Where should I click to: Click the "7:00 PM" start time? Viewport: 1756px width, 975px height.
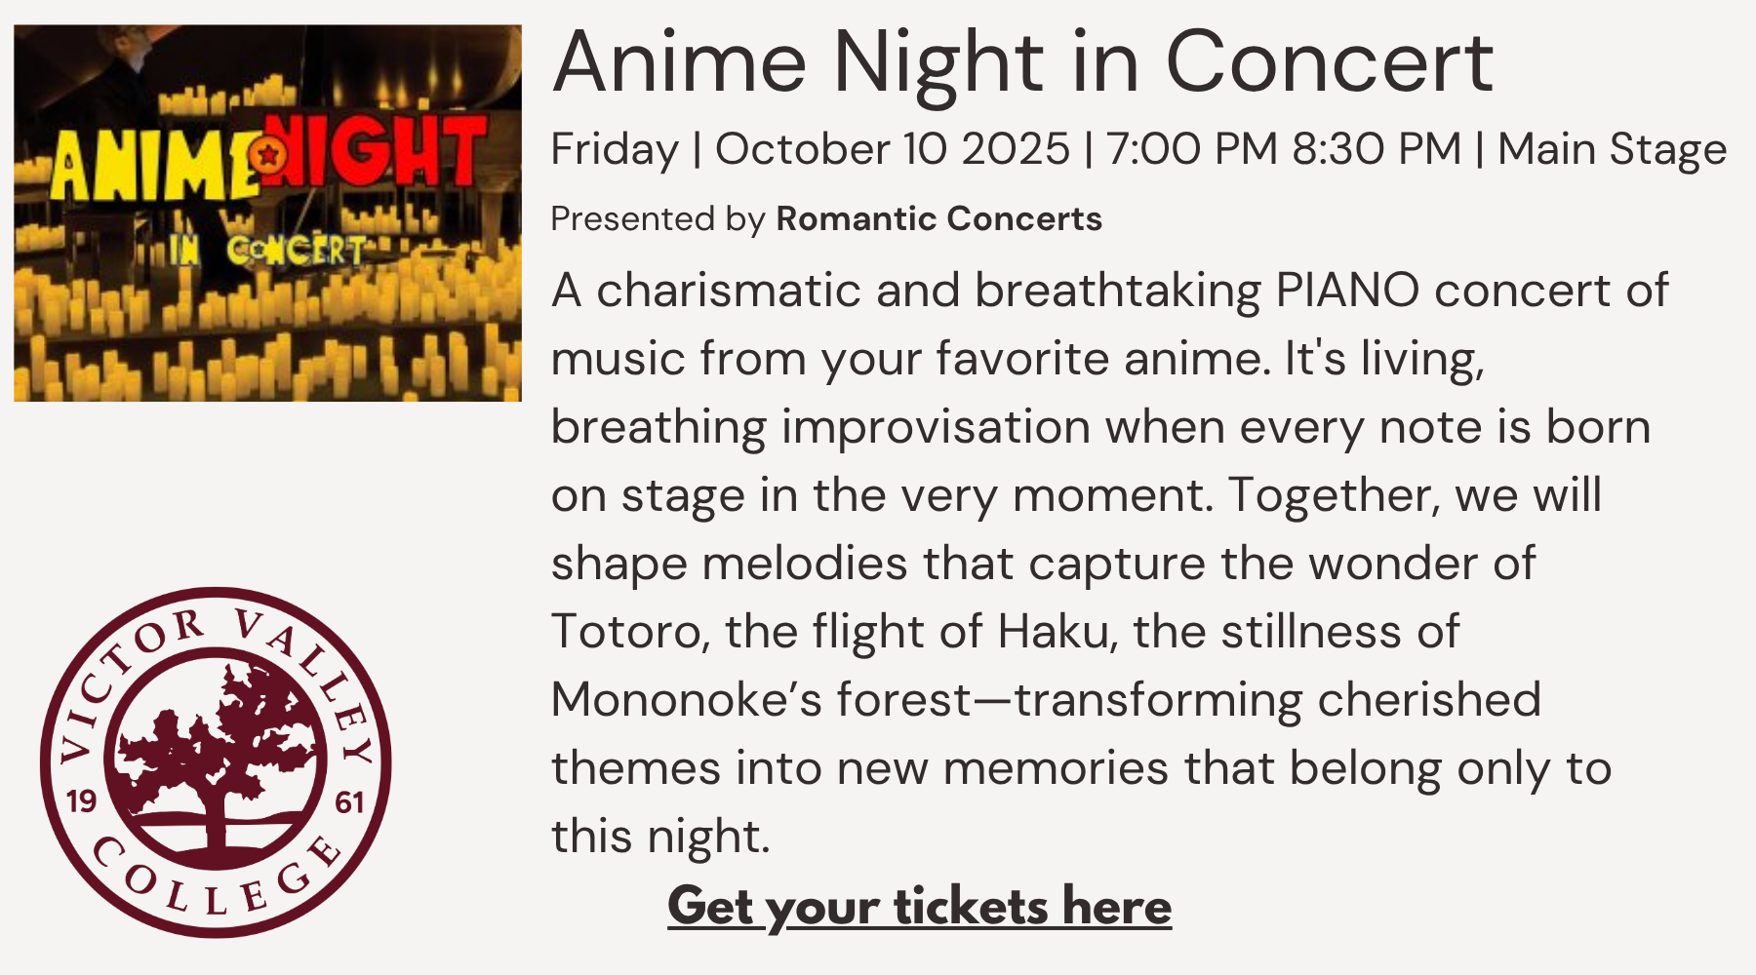[1191, 149]
